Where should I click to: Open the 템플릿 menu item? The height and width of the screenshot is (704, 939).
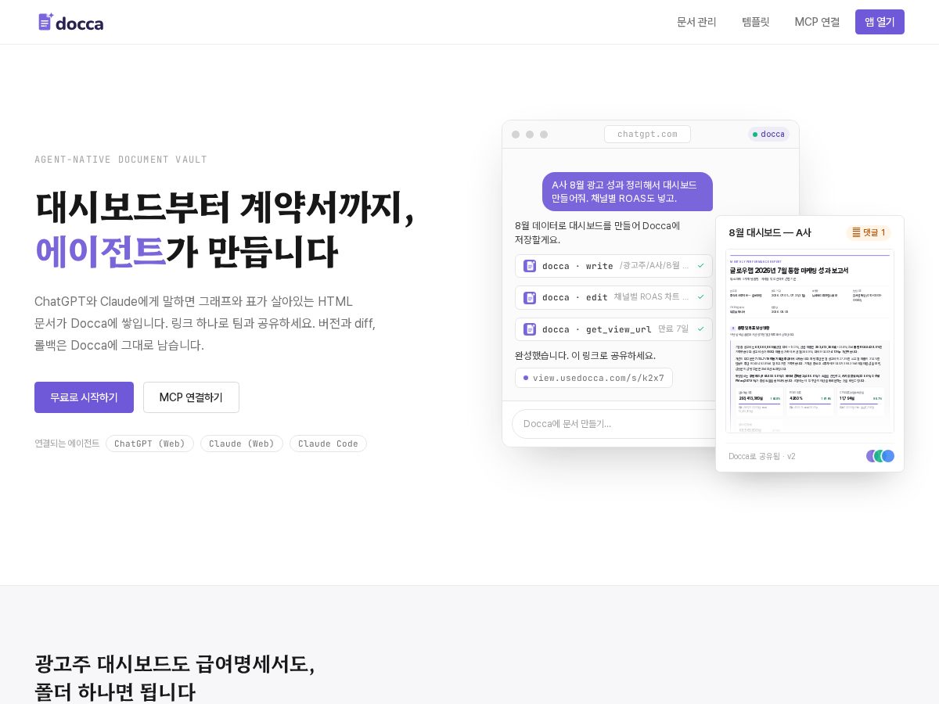pyautogui.click(x=756, y=22)
